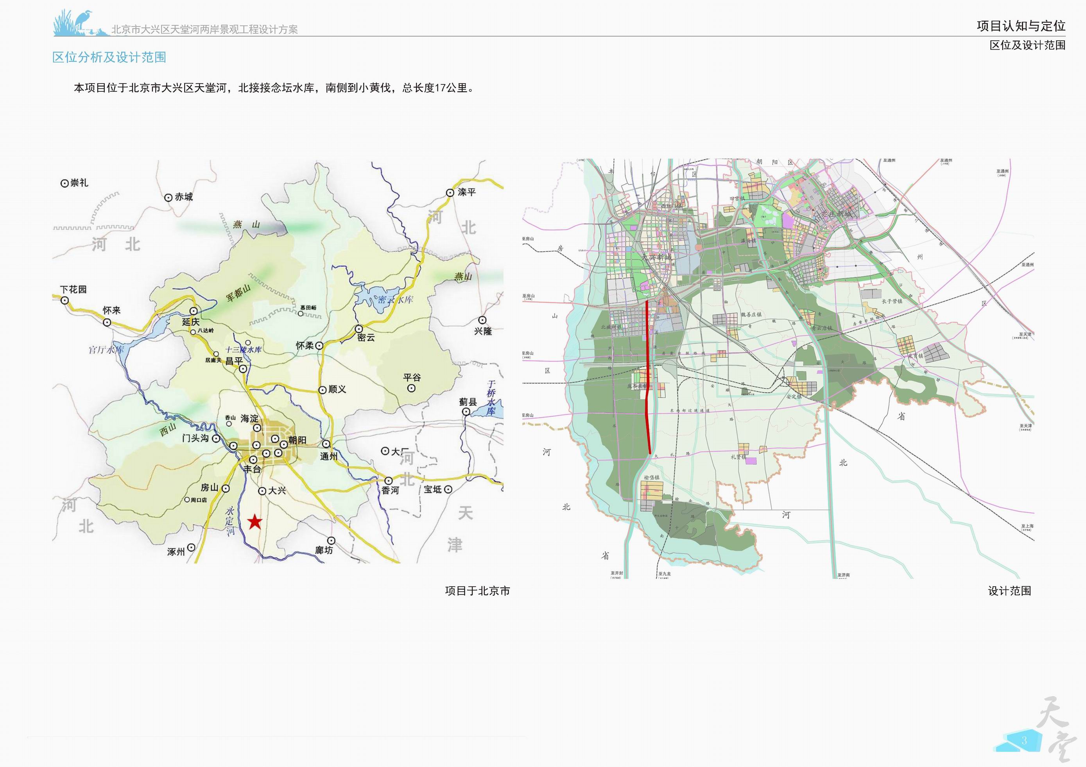Click the 涿州 city marker circle

pos(191,547)
